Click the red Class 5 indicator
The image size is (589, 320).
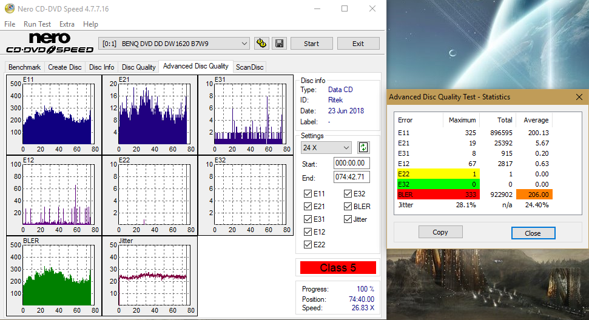pos(338,268)
